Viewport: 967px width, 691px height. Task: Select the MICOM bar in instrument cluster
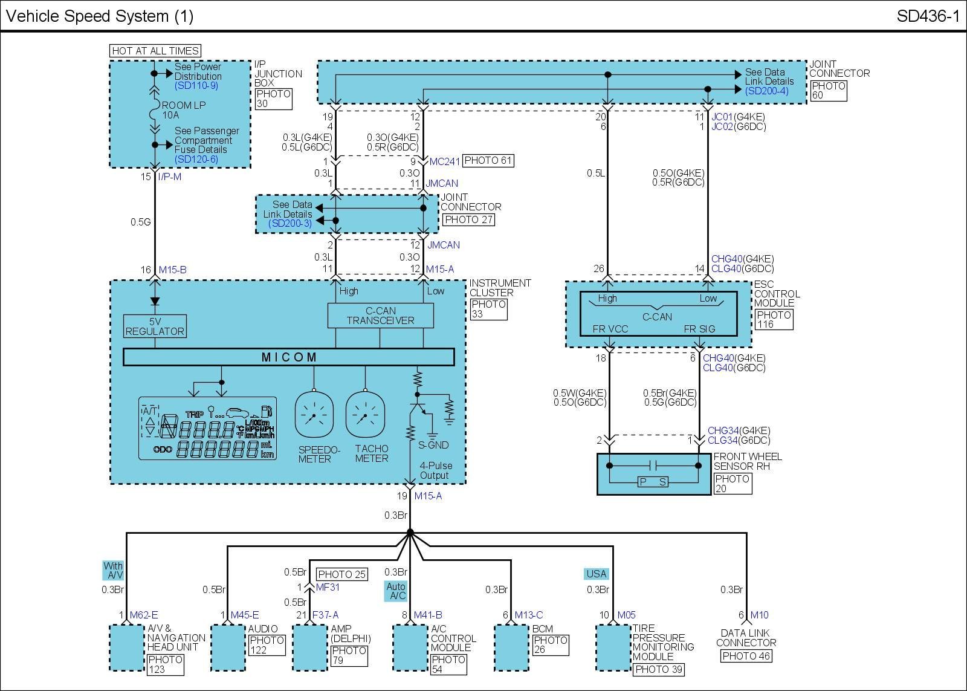(x=288, y=357)
